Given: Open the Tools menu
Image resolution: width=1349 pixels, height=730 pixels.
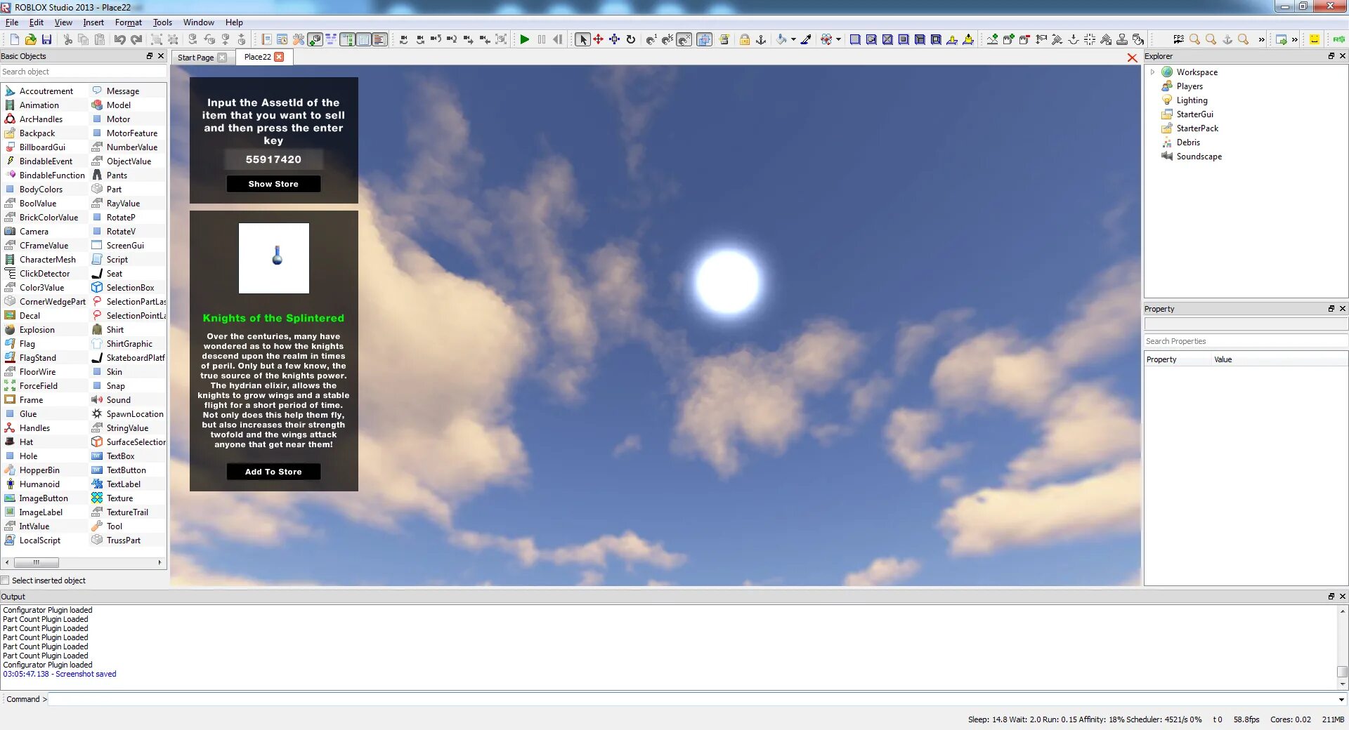Looking at the screenshot, I should [162, 22].
